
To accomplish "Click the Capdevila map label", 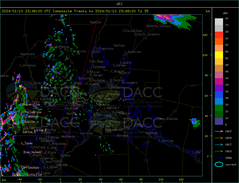I will point(79,51).
